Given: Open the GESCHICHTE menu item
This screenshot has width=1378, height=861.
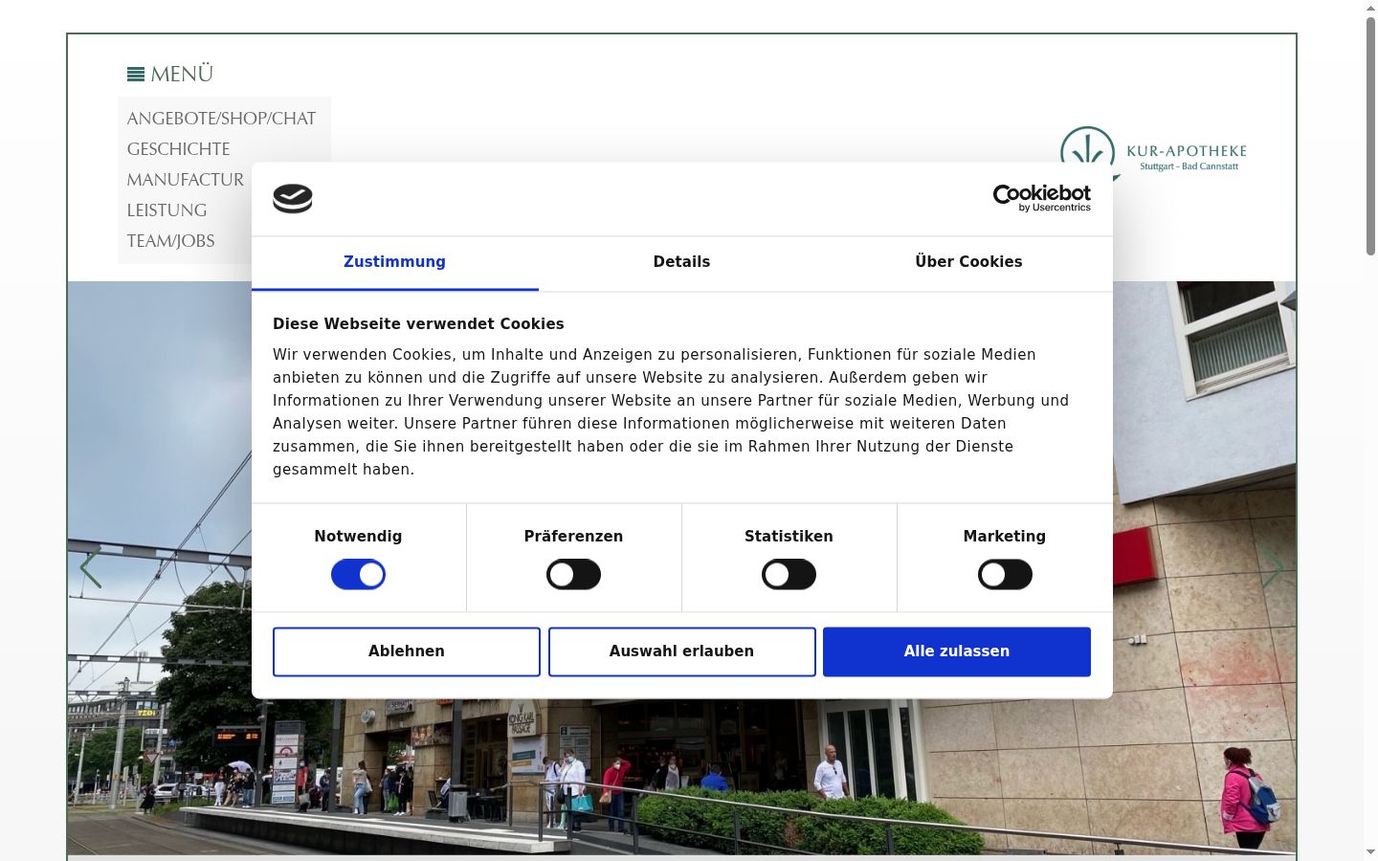Looking at the screenshot, I should (x=178, y=149).
